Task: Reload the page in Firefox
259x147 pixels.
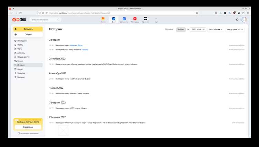Action: pyautogui.click(x=20, y=13)
